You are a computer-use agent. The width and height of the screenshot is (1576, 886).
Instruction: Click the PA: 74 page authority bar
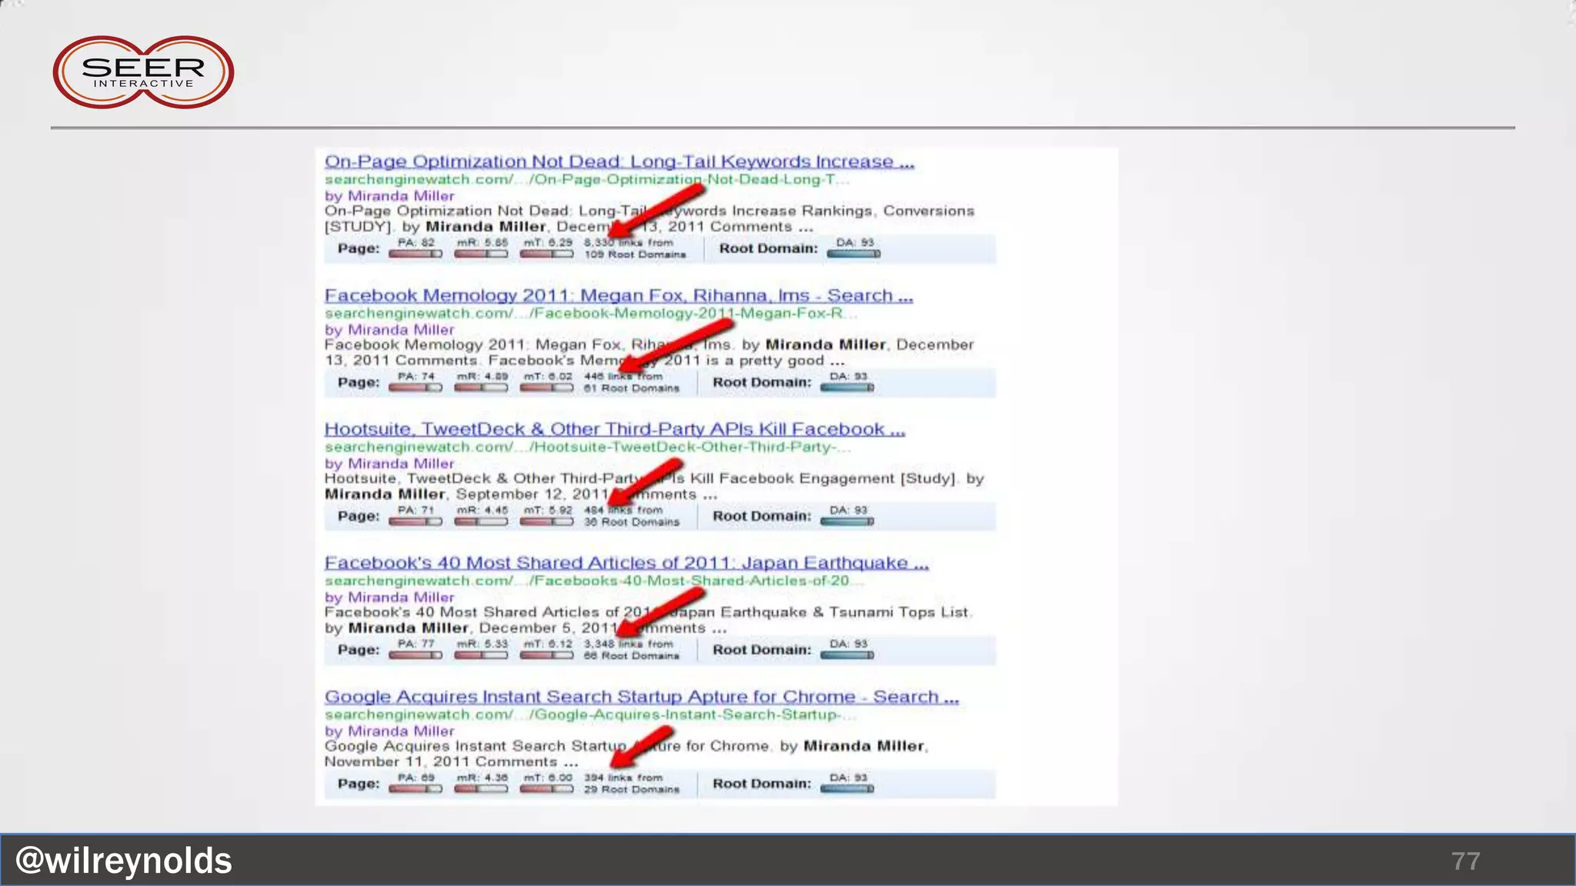coord(416,387)
